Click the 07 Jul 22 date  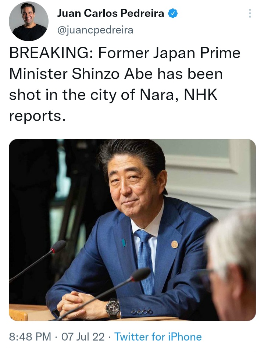coord(83,337)
